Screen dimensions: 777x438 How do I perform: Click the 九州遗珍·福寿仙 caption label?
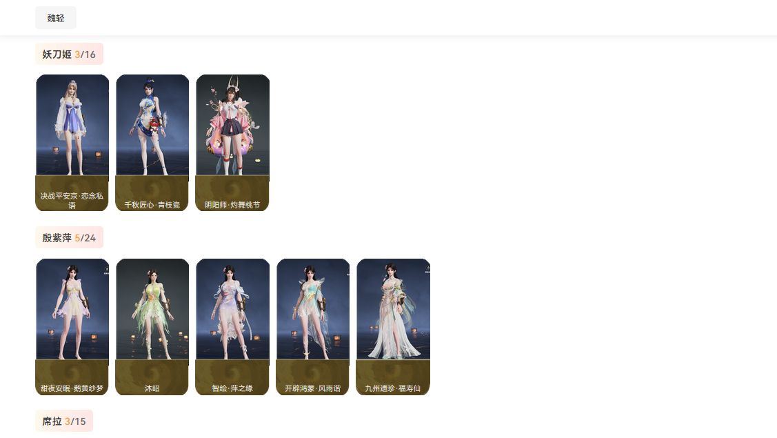(393, 388)
